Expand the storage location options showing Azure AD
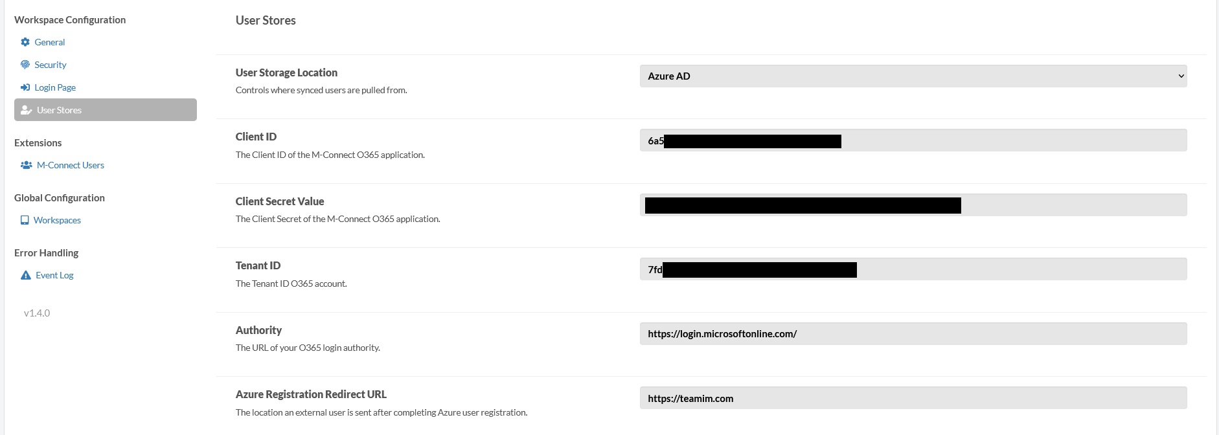1219x435 pixels. coord(912,76)
